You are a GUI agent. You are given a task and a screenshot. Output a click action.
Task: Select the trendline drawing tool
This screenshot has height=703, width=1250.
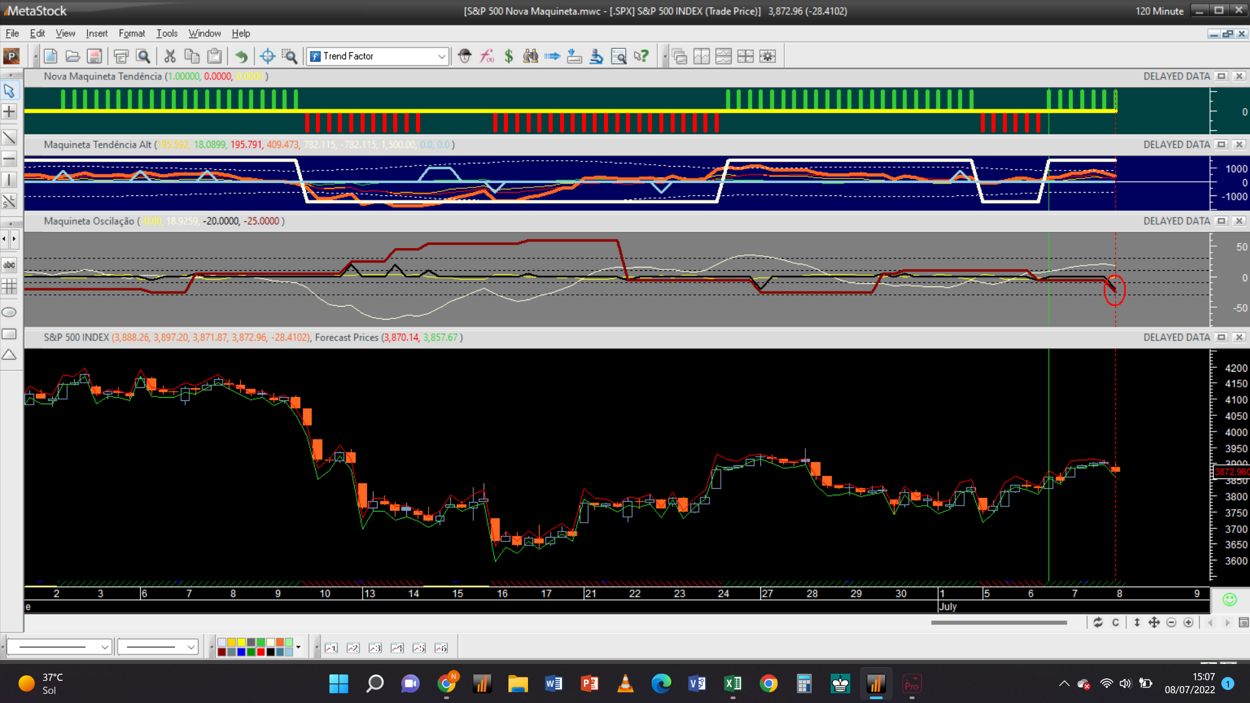point(9,137)
